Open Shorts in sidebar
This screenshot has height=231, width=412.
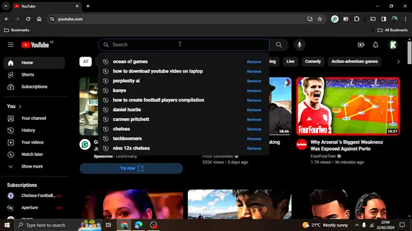(x=34, y=74)
